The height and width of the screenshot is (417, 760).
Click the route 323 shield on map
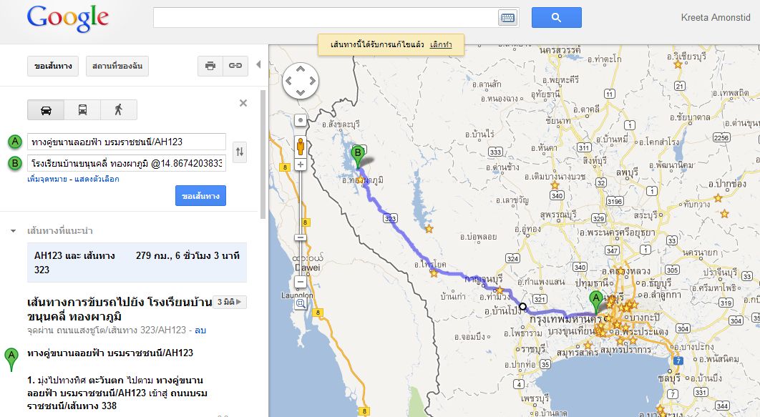point(390,218)
